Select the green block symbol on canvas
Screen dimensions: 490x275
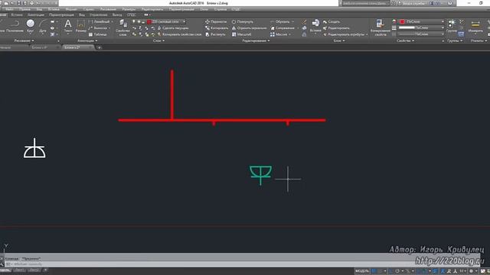pyautogui.click(x=260, y=176)
